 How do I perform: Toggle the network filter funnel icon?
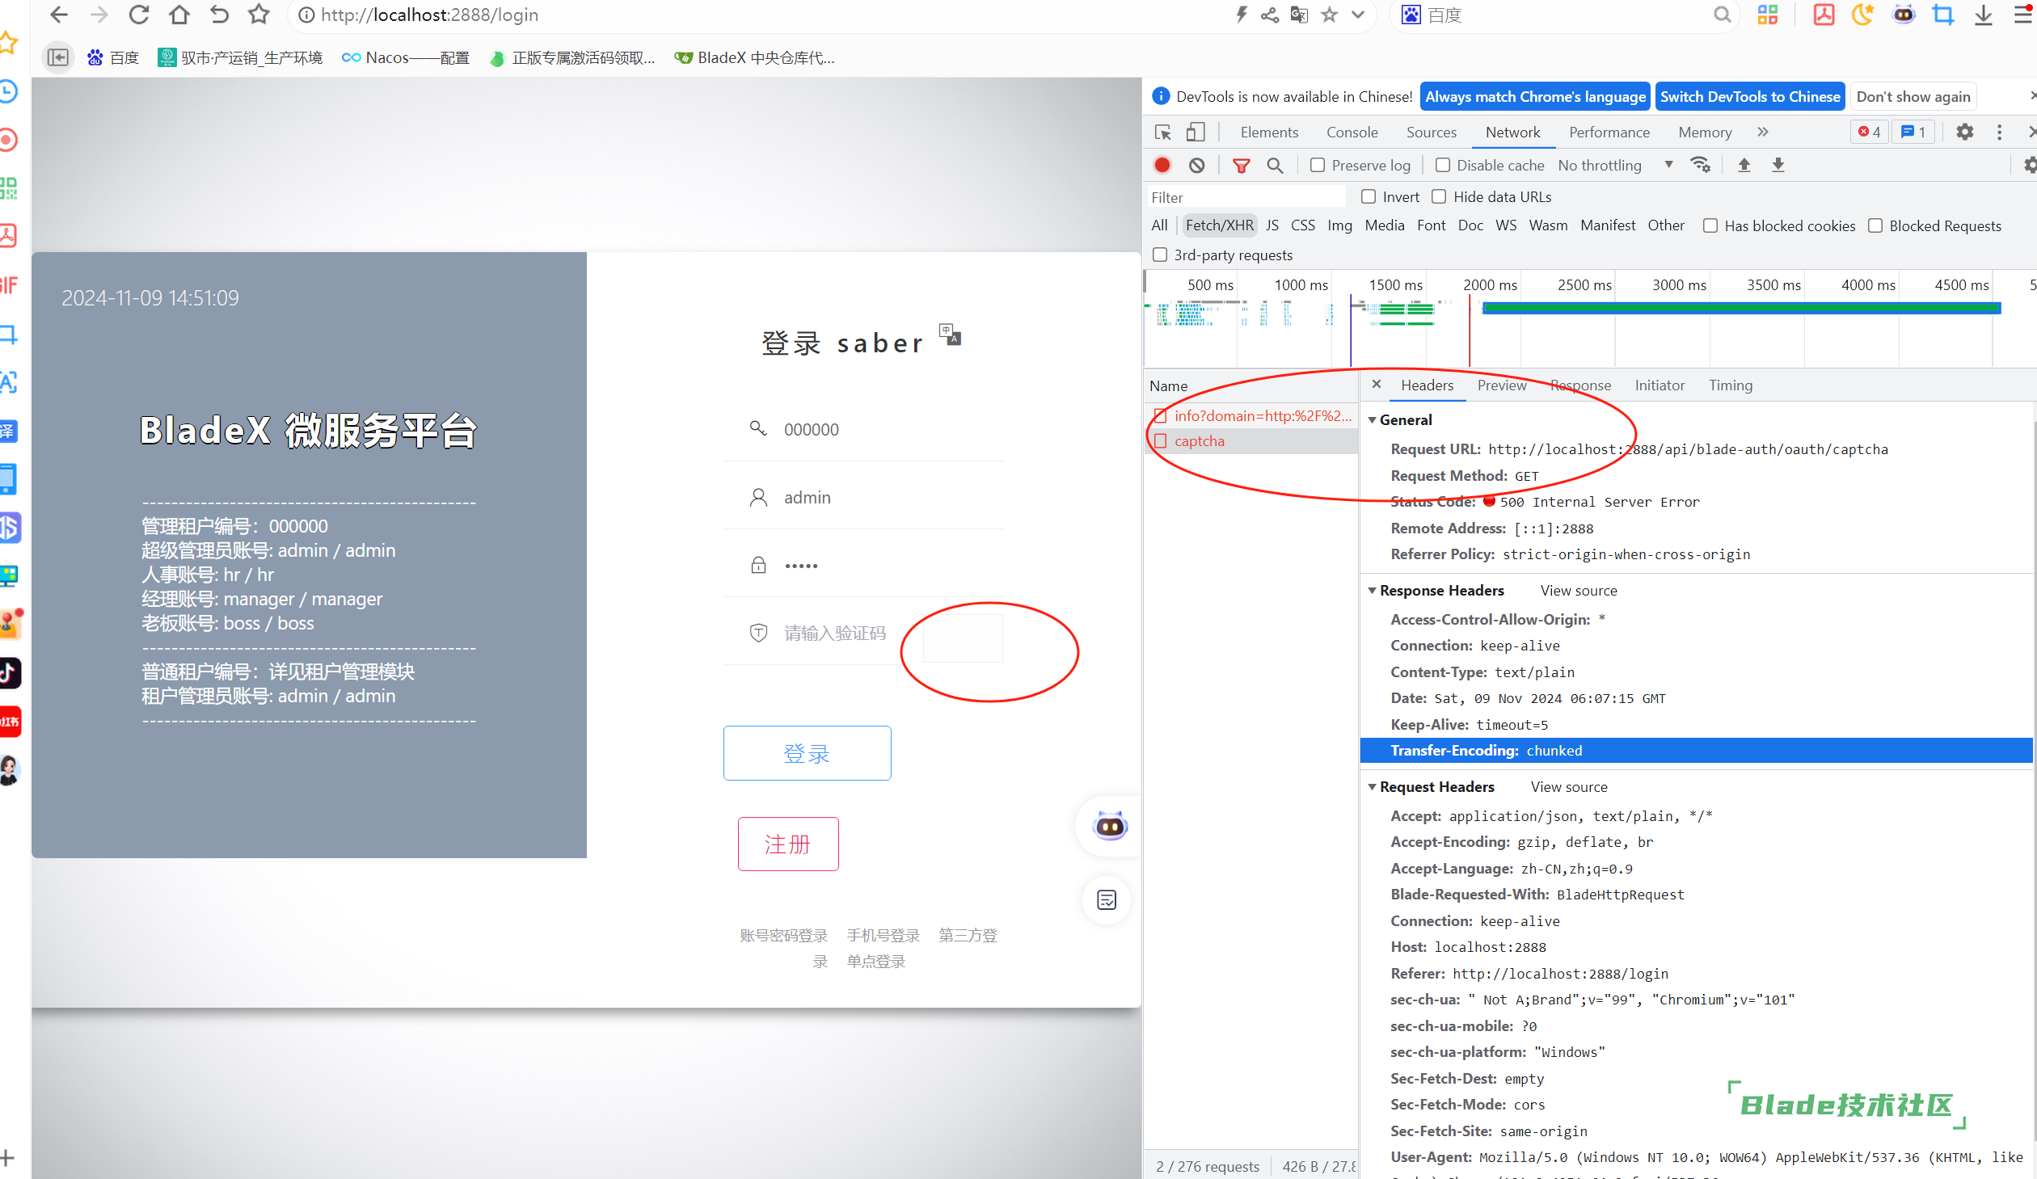tap(1242, 166)
